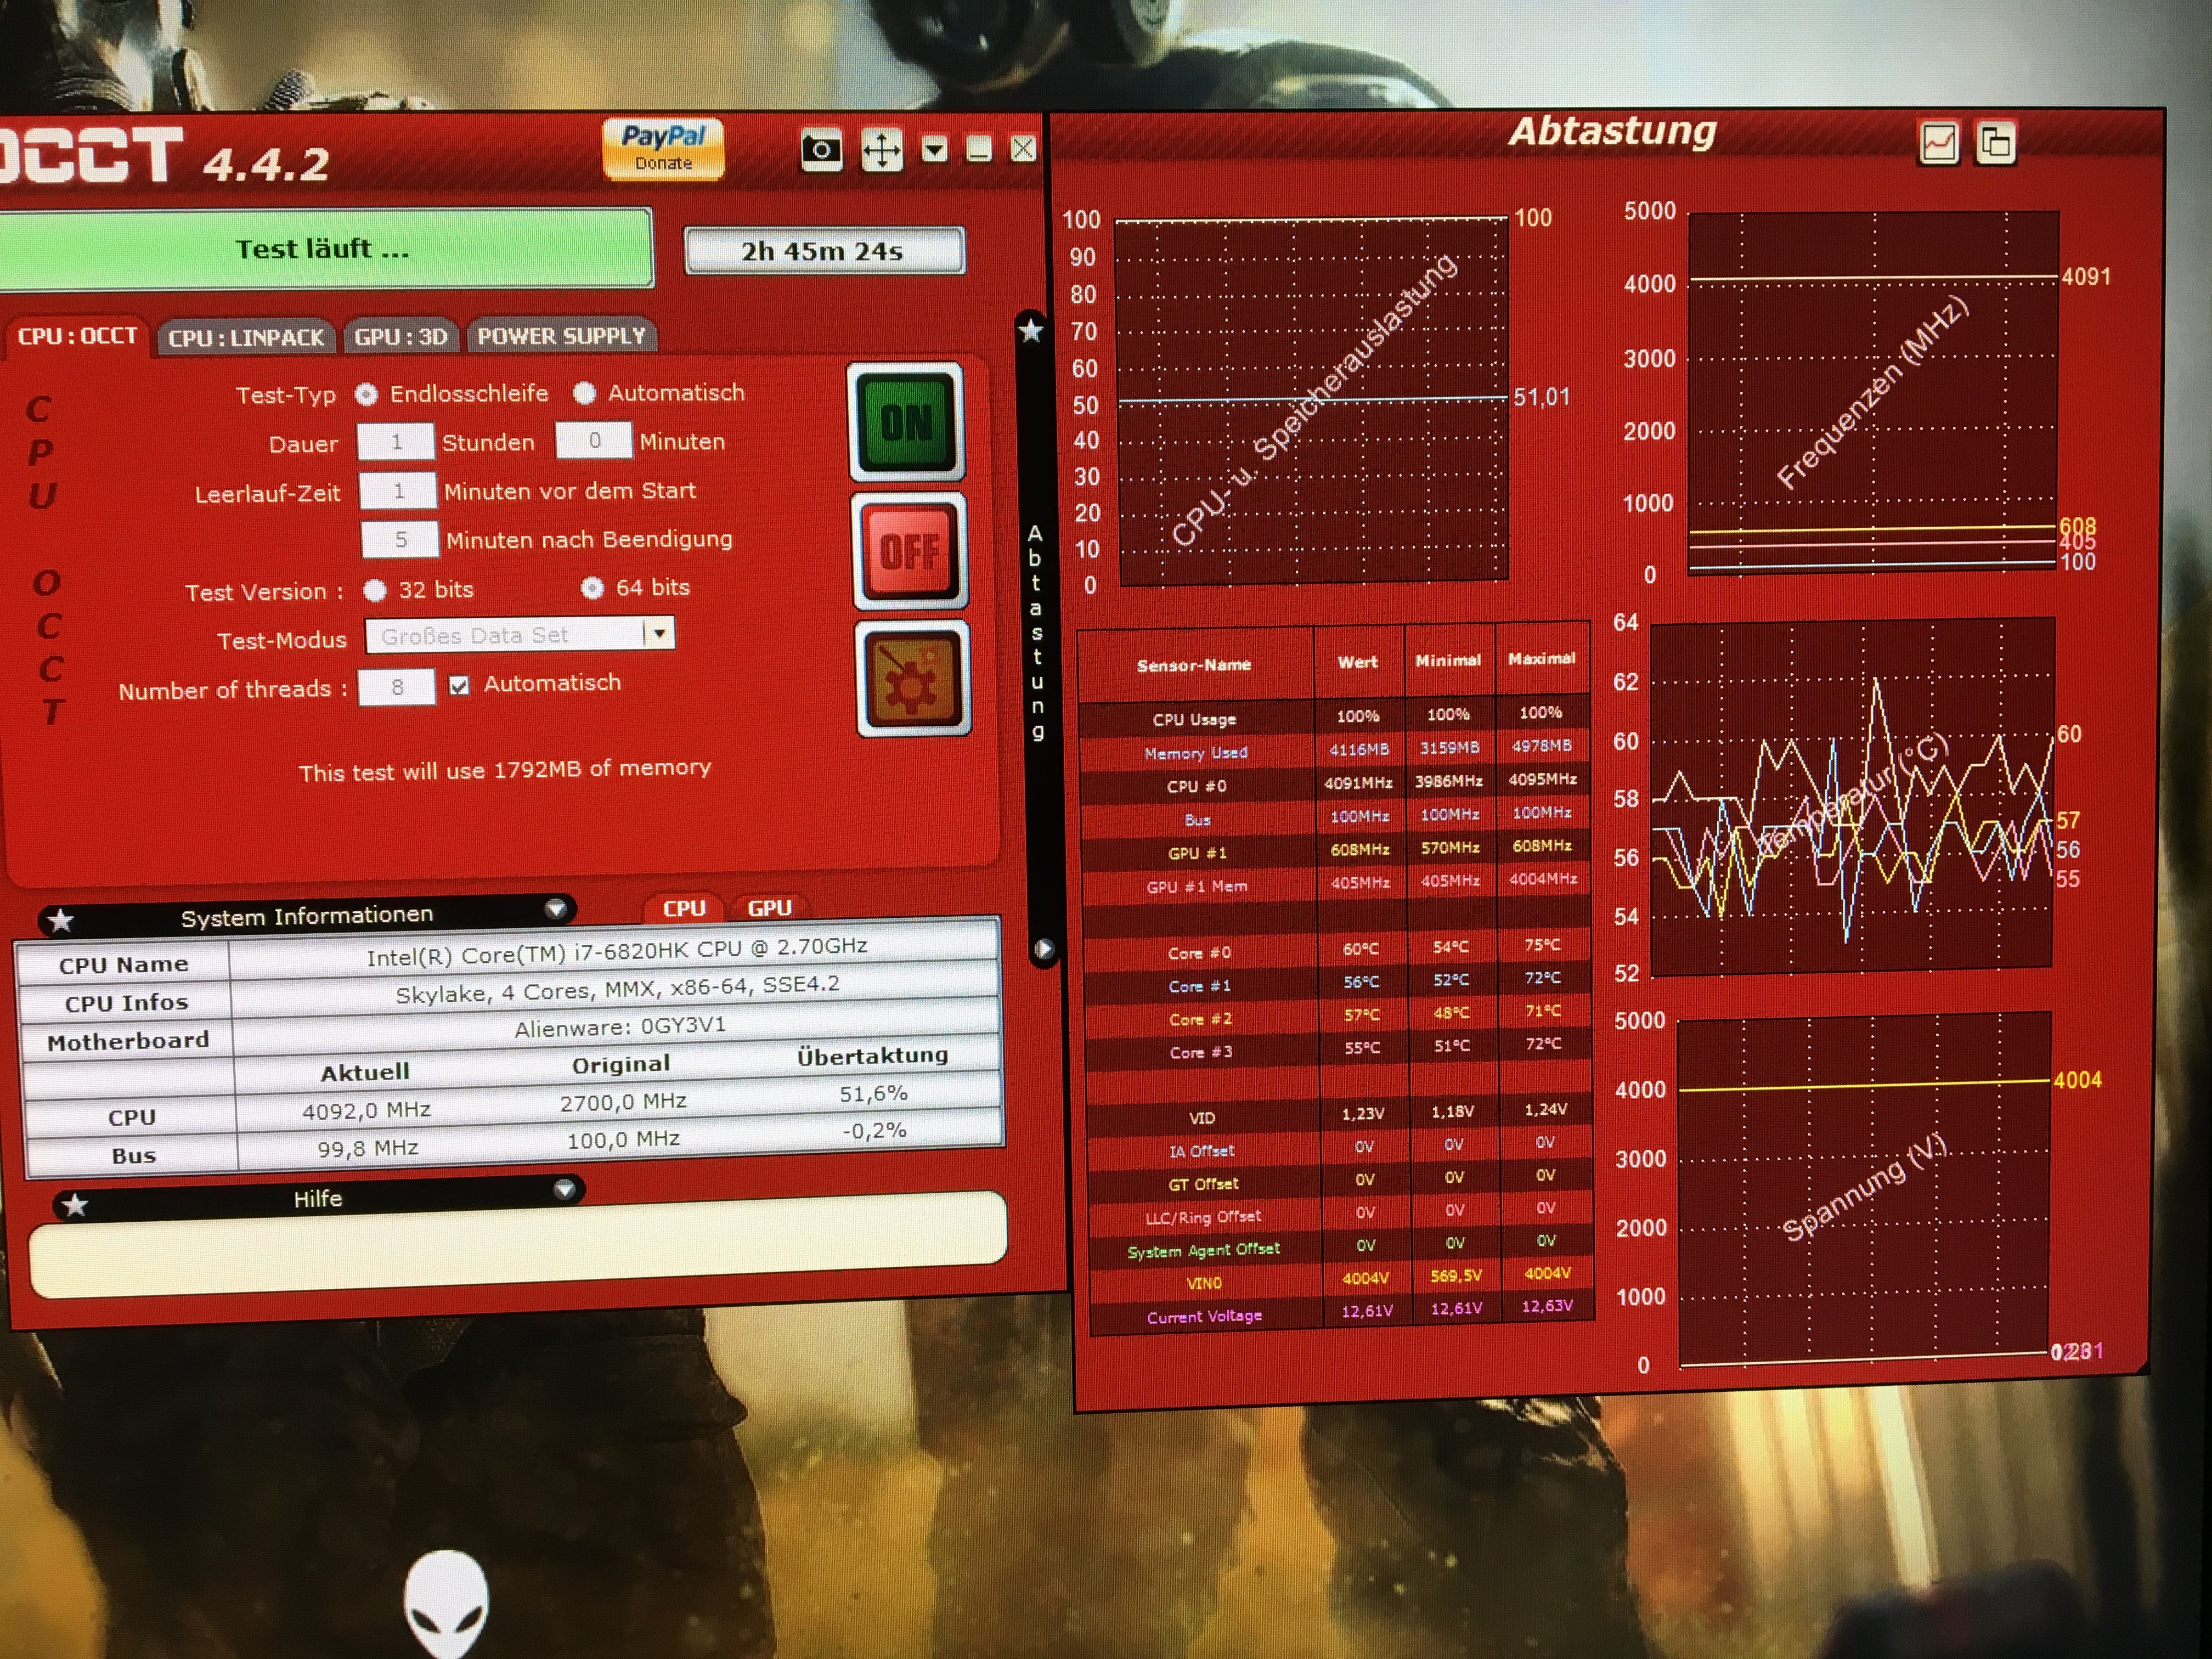Viewport: 2212px width, 1659px height.
Task: Collapse the Hilfe panel arrow
Action: pyautogui.click(x=565, y=1190)
